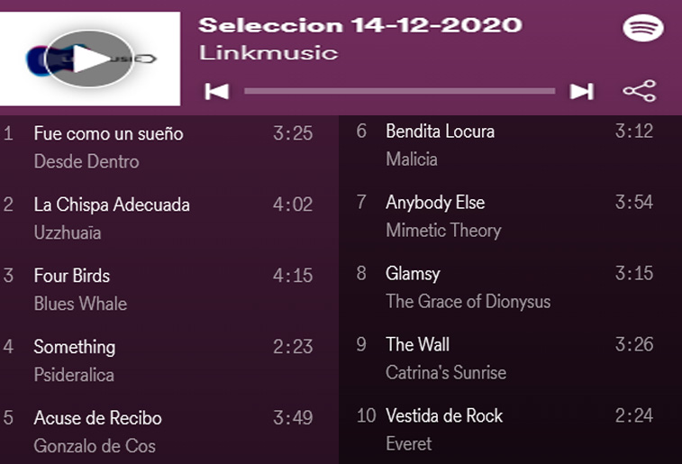This screenshot has width=682, height=464.
Task: Click the Linkmusic album cover thumbnail
Action: pos(90,59)
